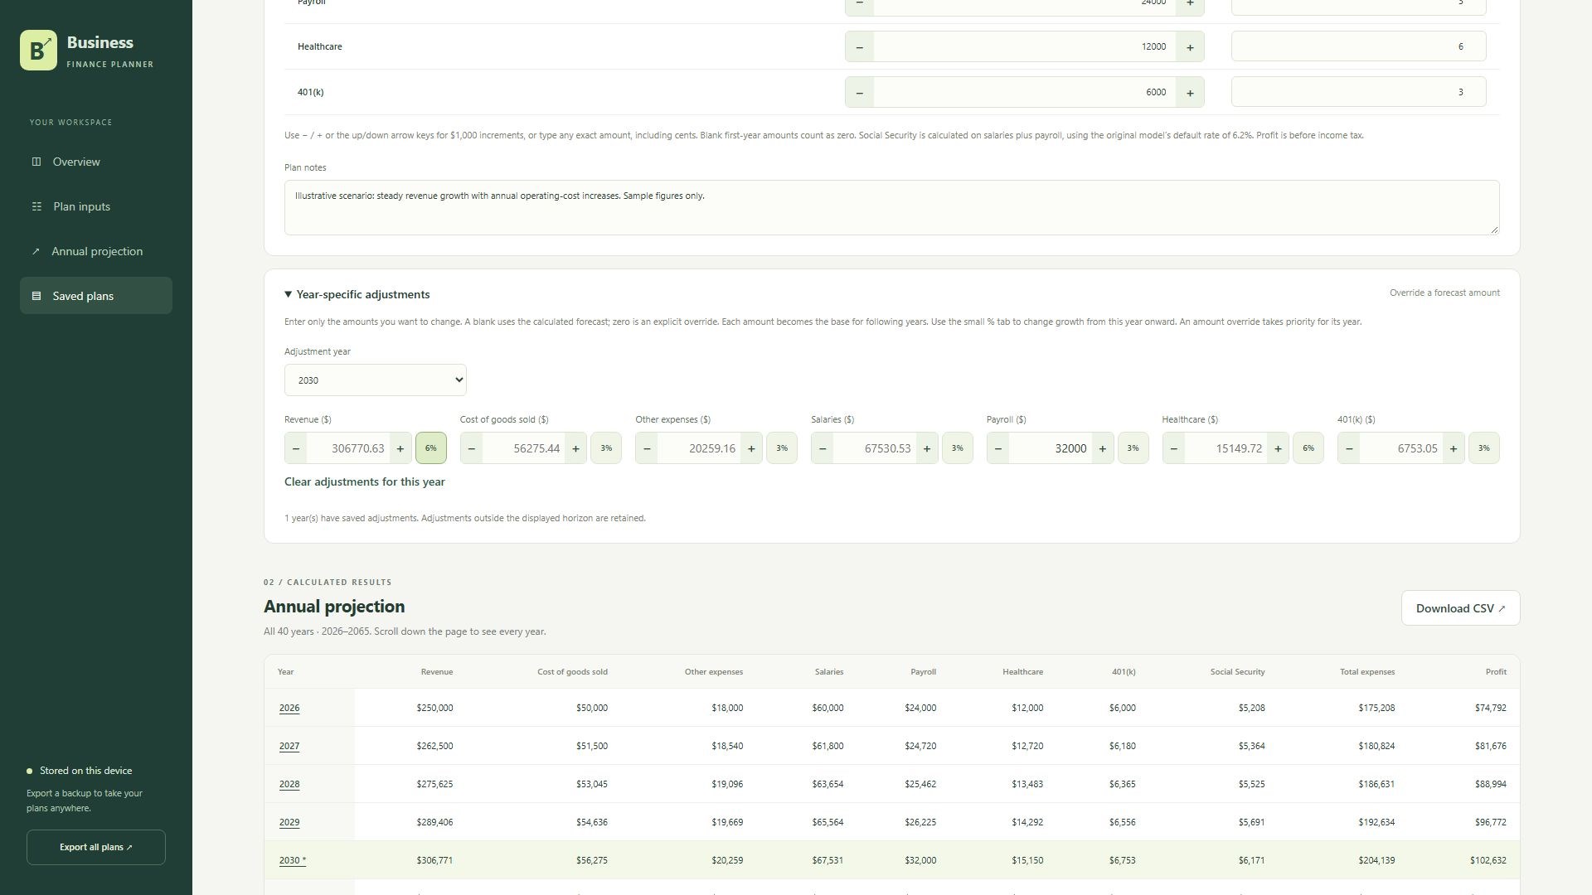
Task: Click the Business Finance Planner logo icon
Action: tap(38, 51)
